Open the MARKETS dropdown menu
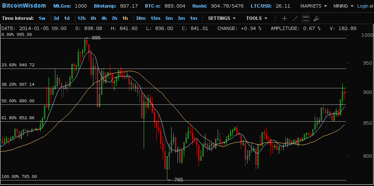374x186 pixels. 314,6
